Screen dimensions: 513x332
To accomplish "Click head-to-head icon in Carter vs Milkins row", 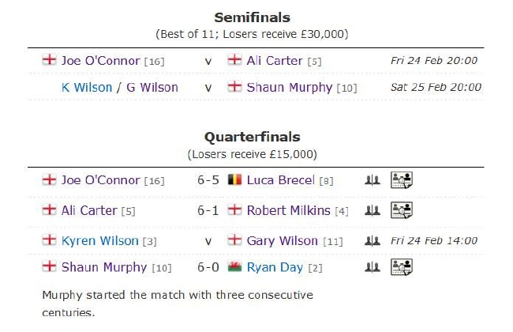I will point(372,211).
